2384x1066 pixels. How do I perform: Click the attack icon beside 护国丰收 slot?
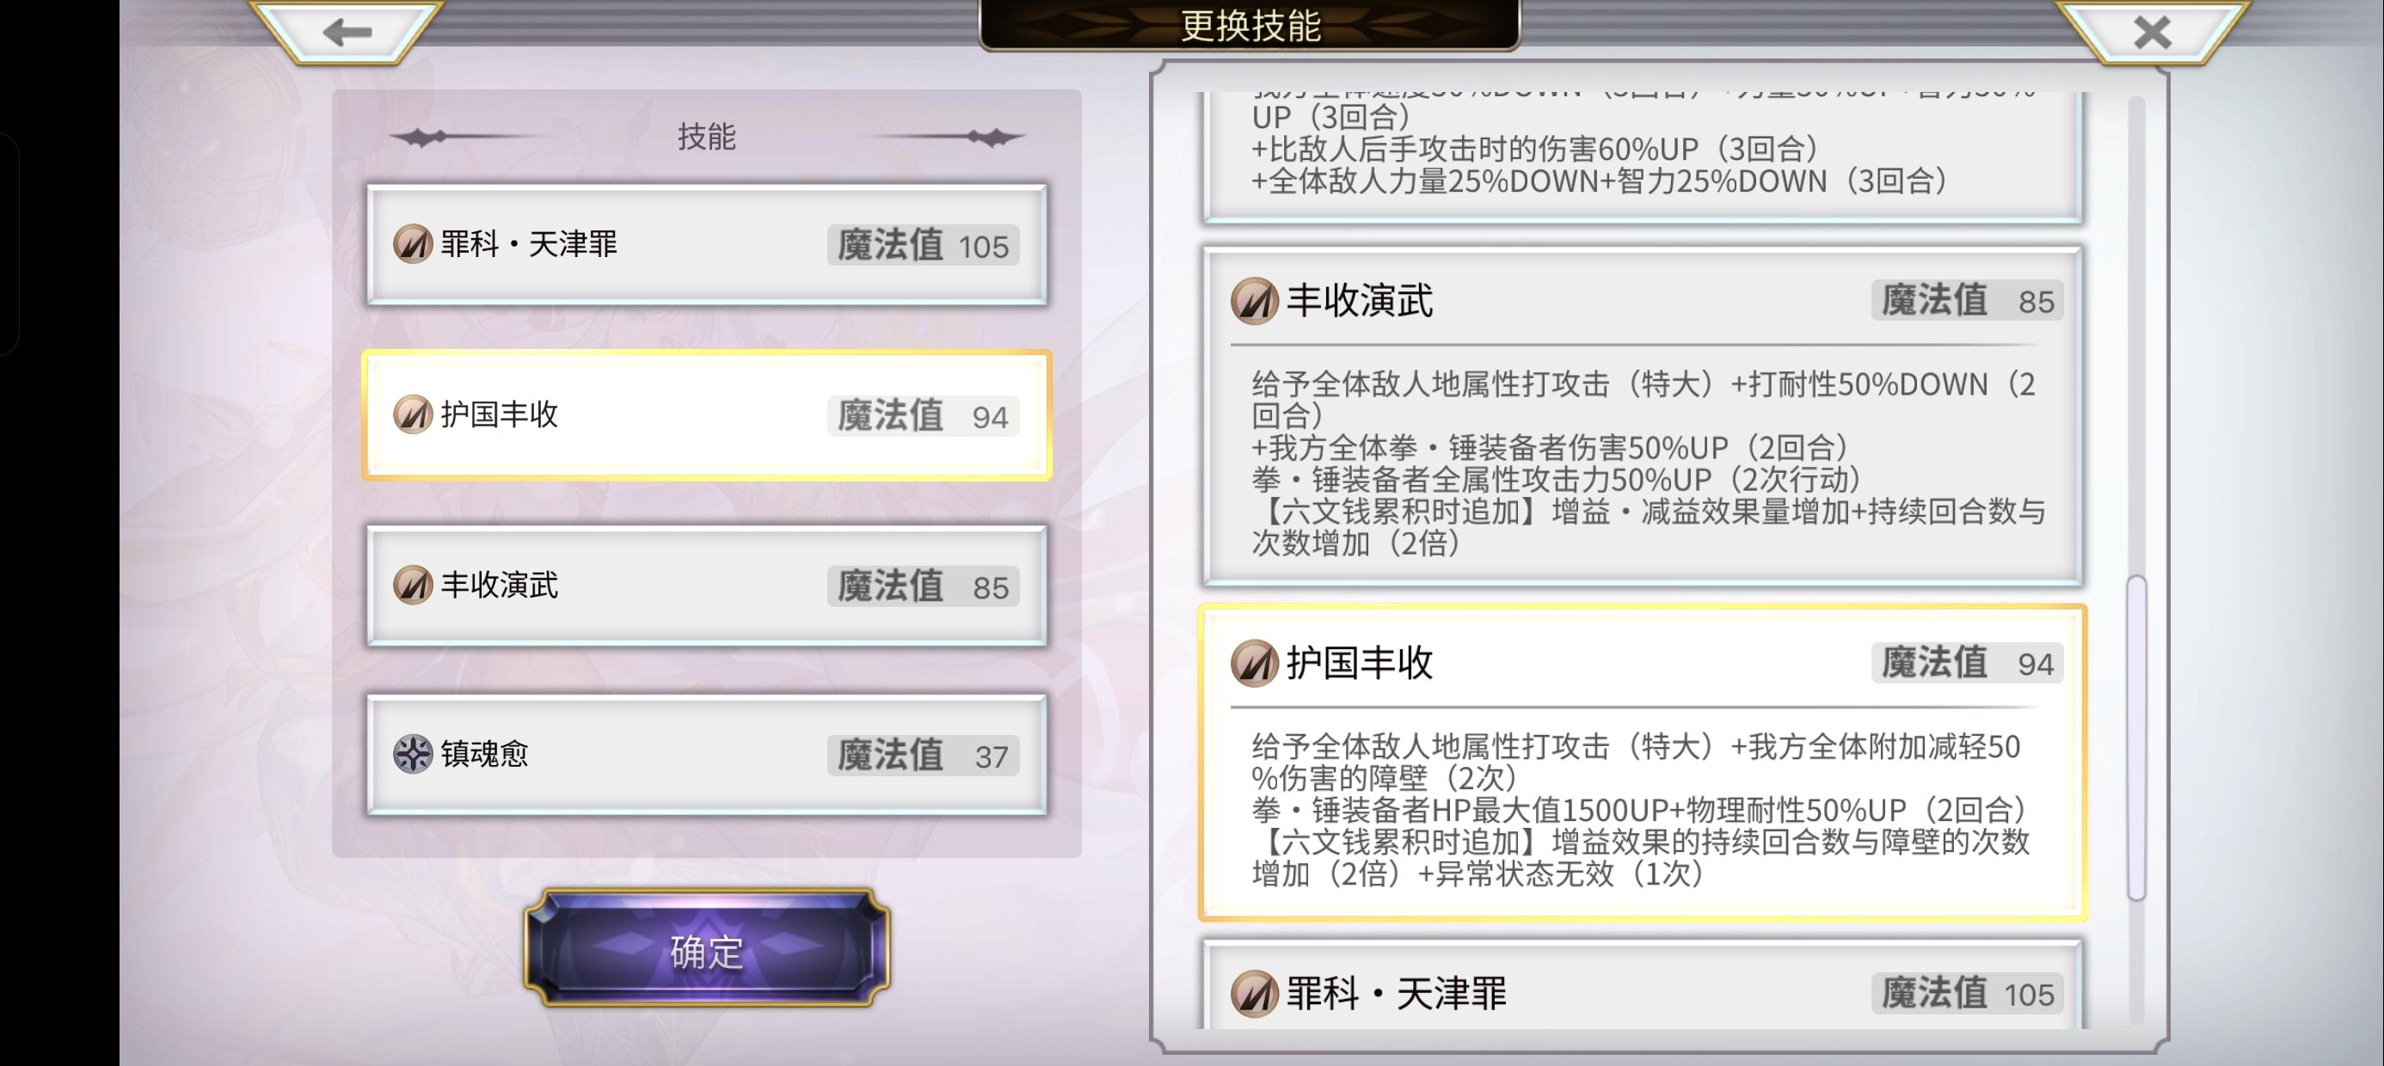click(413, 414)
